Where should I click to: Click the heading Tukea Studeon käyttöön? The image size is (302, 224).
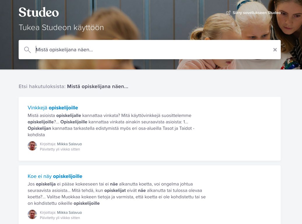61,27
